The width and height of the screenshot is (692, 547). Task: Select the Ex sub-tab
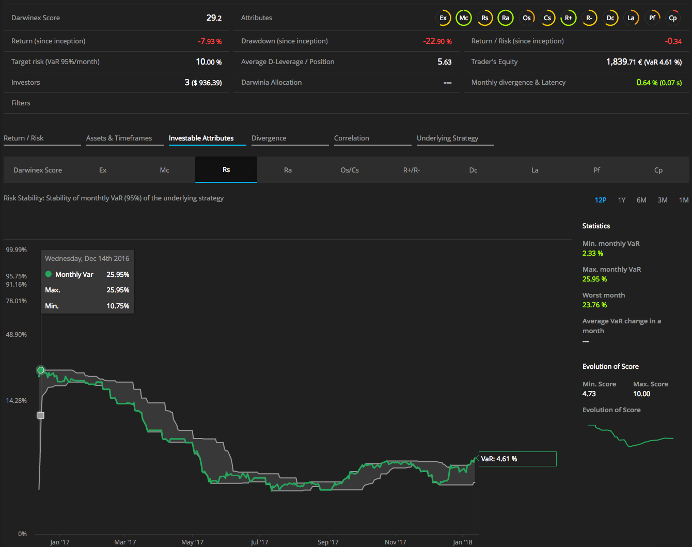pyautogui.click(x=103, y=170)
